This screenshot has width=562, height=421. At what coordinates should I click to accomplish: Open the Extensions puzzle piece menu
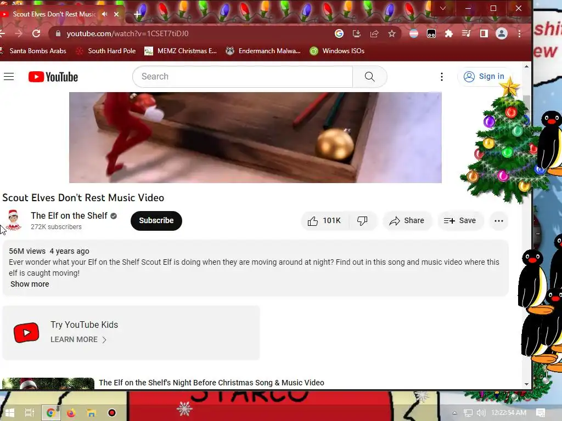click(449, 33)
